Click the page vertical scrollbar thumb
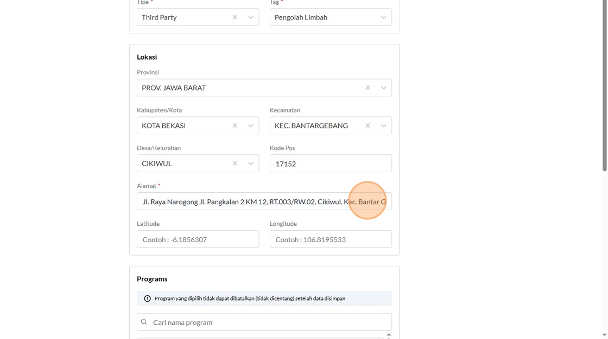608x339 pixels. [604, 87]
